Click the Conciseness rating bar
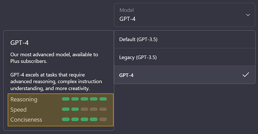This screenshot has height=134, width=258. [84, 119]
